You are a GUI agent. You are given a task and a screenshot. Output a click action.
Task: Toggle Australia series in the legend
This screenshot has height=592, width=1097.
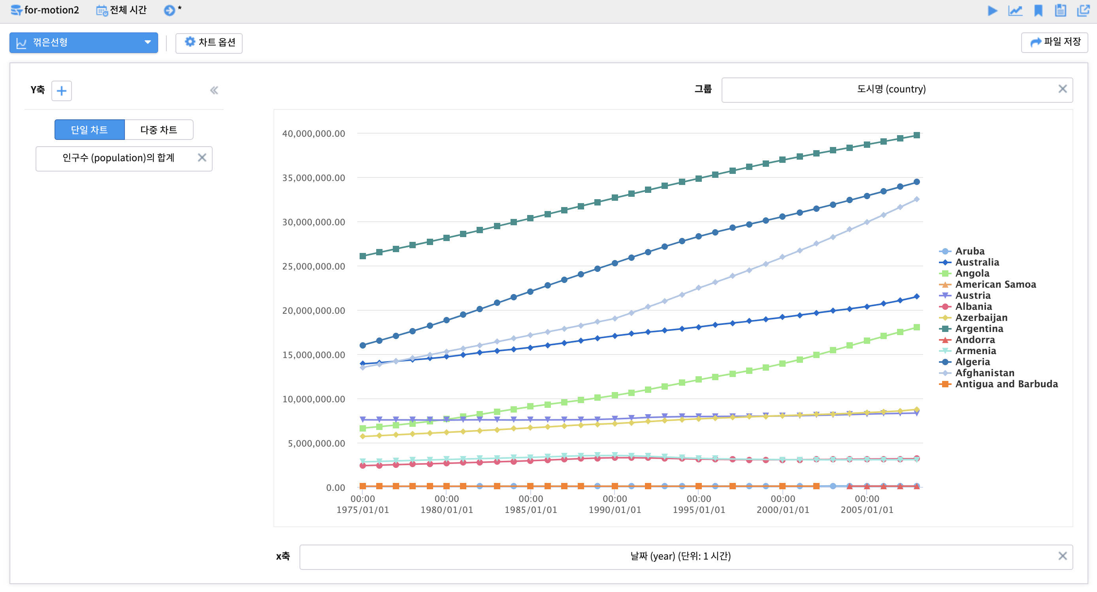[x=969, y=262]
